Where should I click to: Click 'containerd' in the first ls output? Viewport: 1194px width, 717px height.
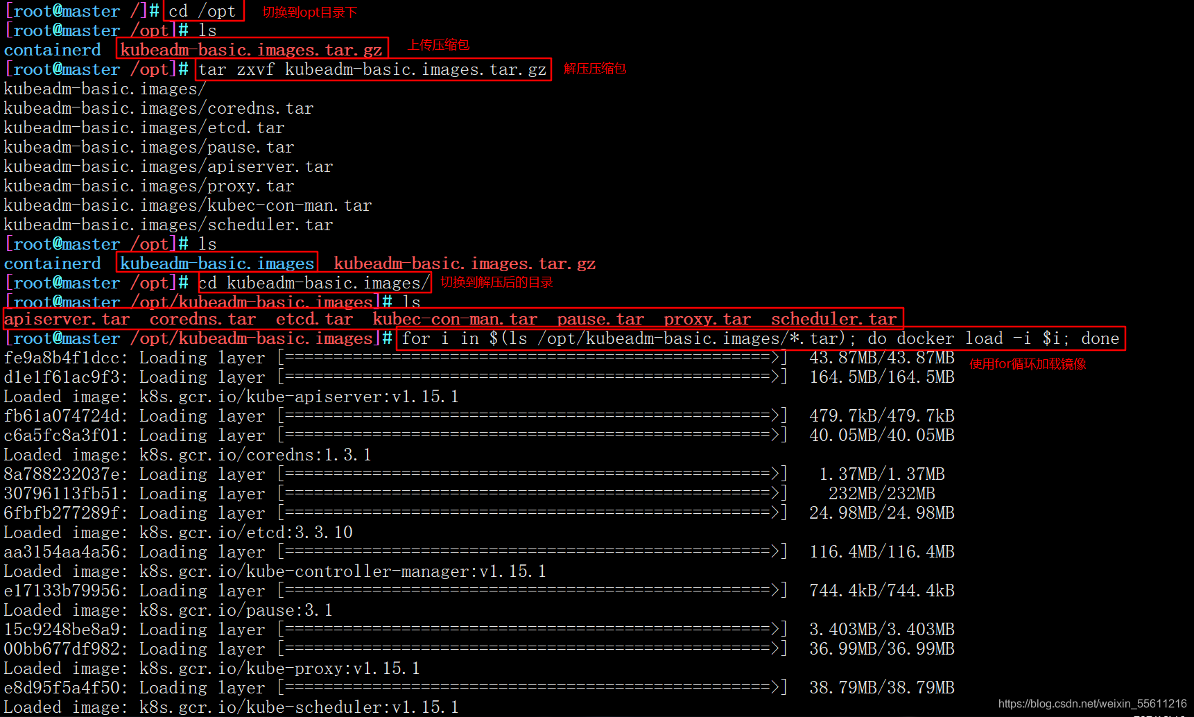52,50
